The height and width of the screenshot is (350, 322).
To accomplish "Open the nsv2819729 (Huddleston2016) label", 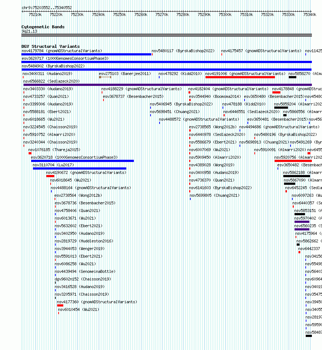I will [84, 241].
